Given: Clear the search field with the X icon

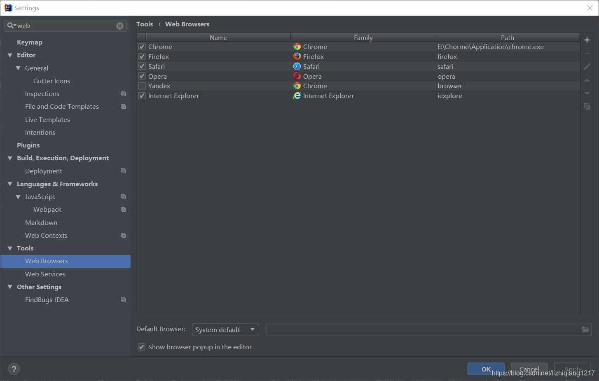Looking at the screenshot, I should point(120,26).
